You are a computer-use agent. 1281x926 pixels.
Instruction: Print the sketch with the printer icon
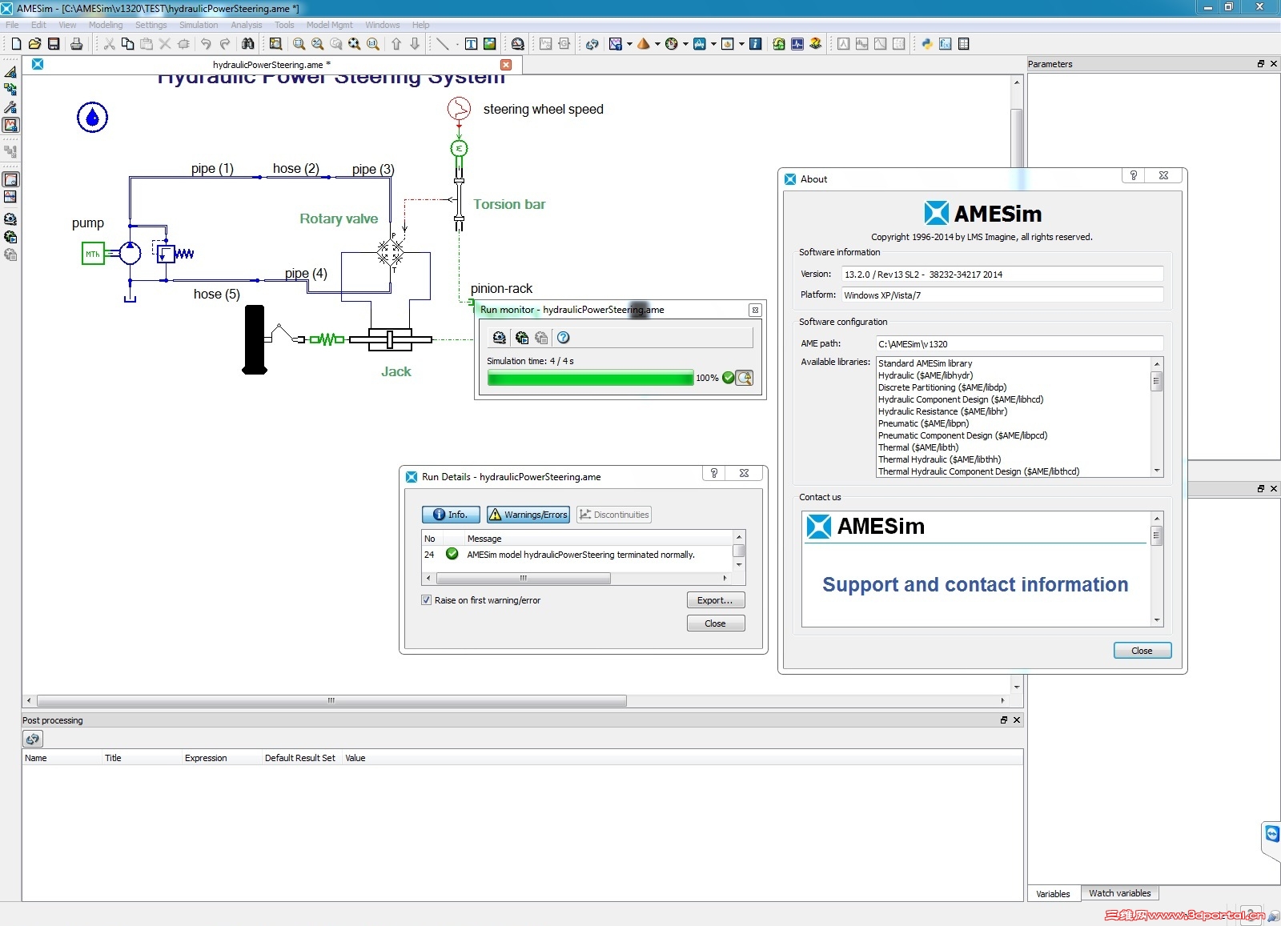click(x=76, y=44)
